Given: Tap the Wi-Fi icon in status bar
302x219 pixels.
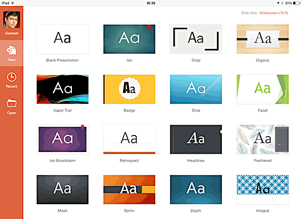Looking at the screenshot, I should pyautogui.click(x=13, y=3).
